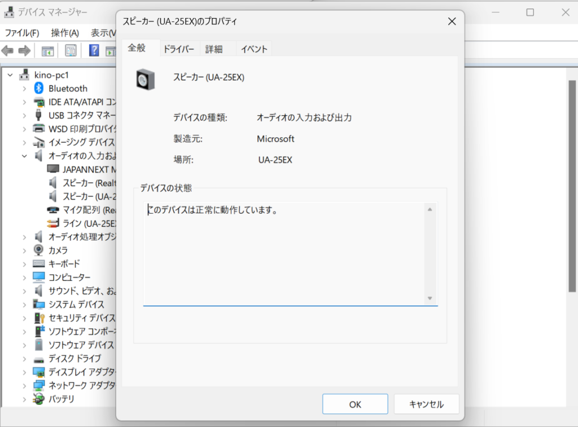Click the OK button
Screen dimensions: 578x427
355,404
